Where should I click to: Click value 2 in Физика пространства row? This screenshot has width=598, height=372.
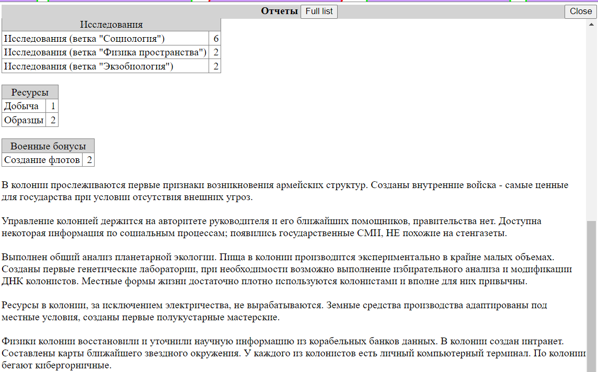[215, 52]
